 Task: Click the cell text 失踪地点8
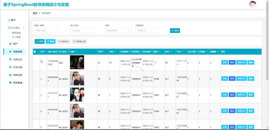pos(136,79)
